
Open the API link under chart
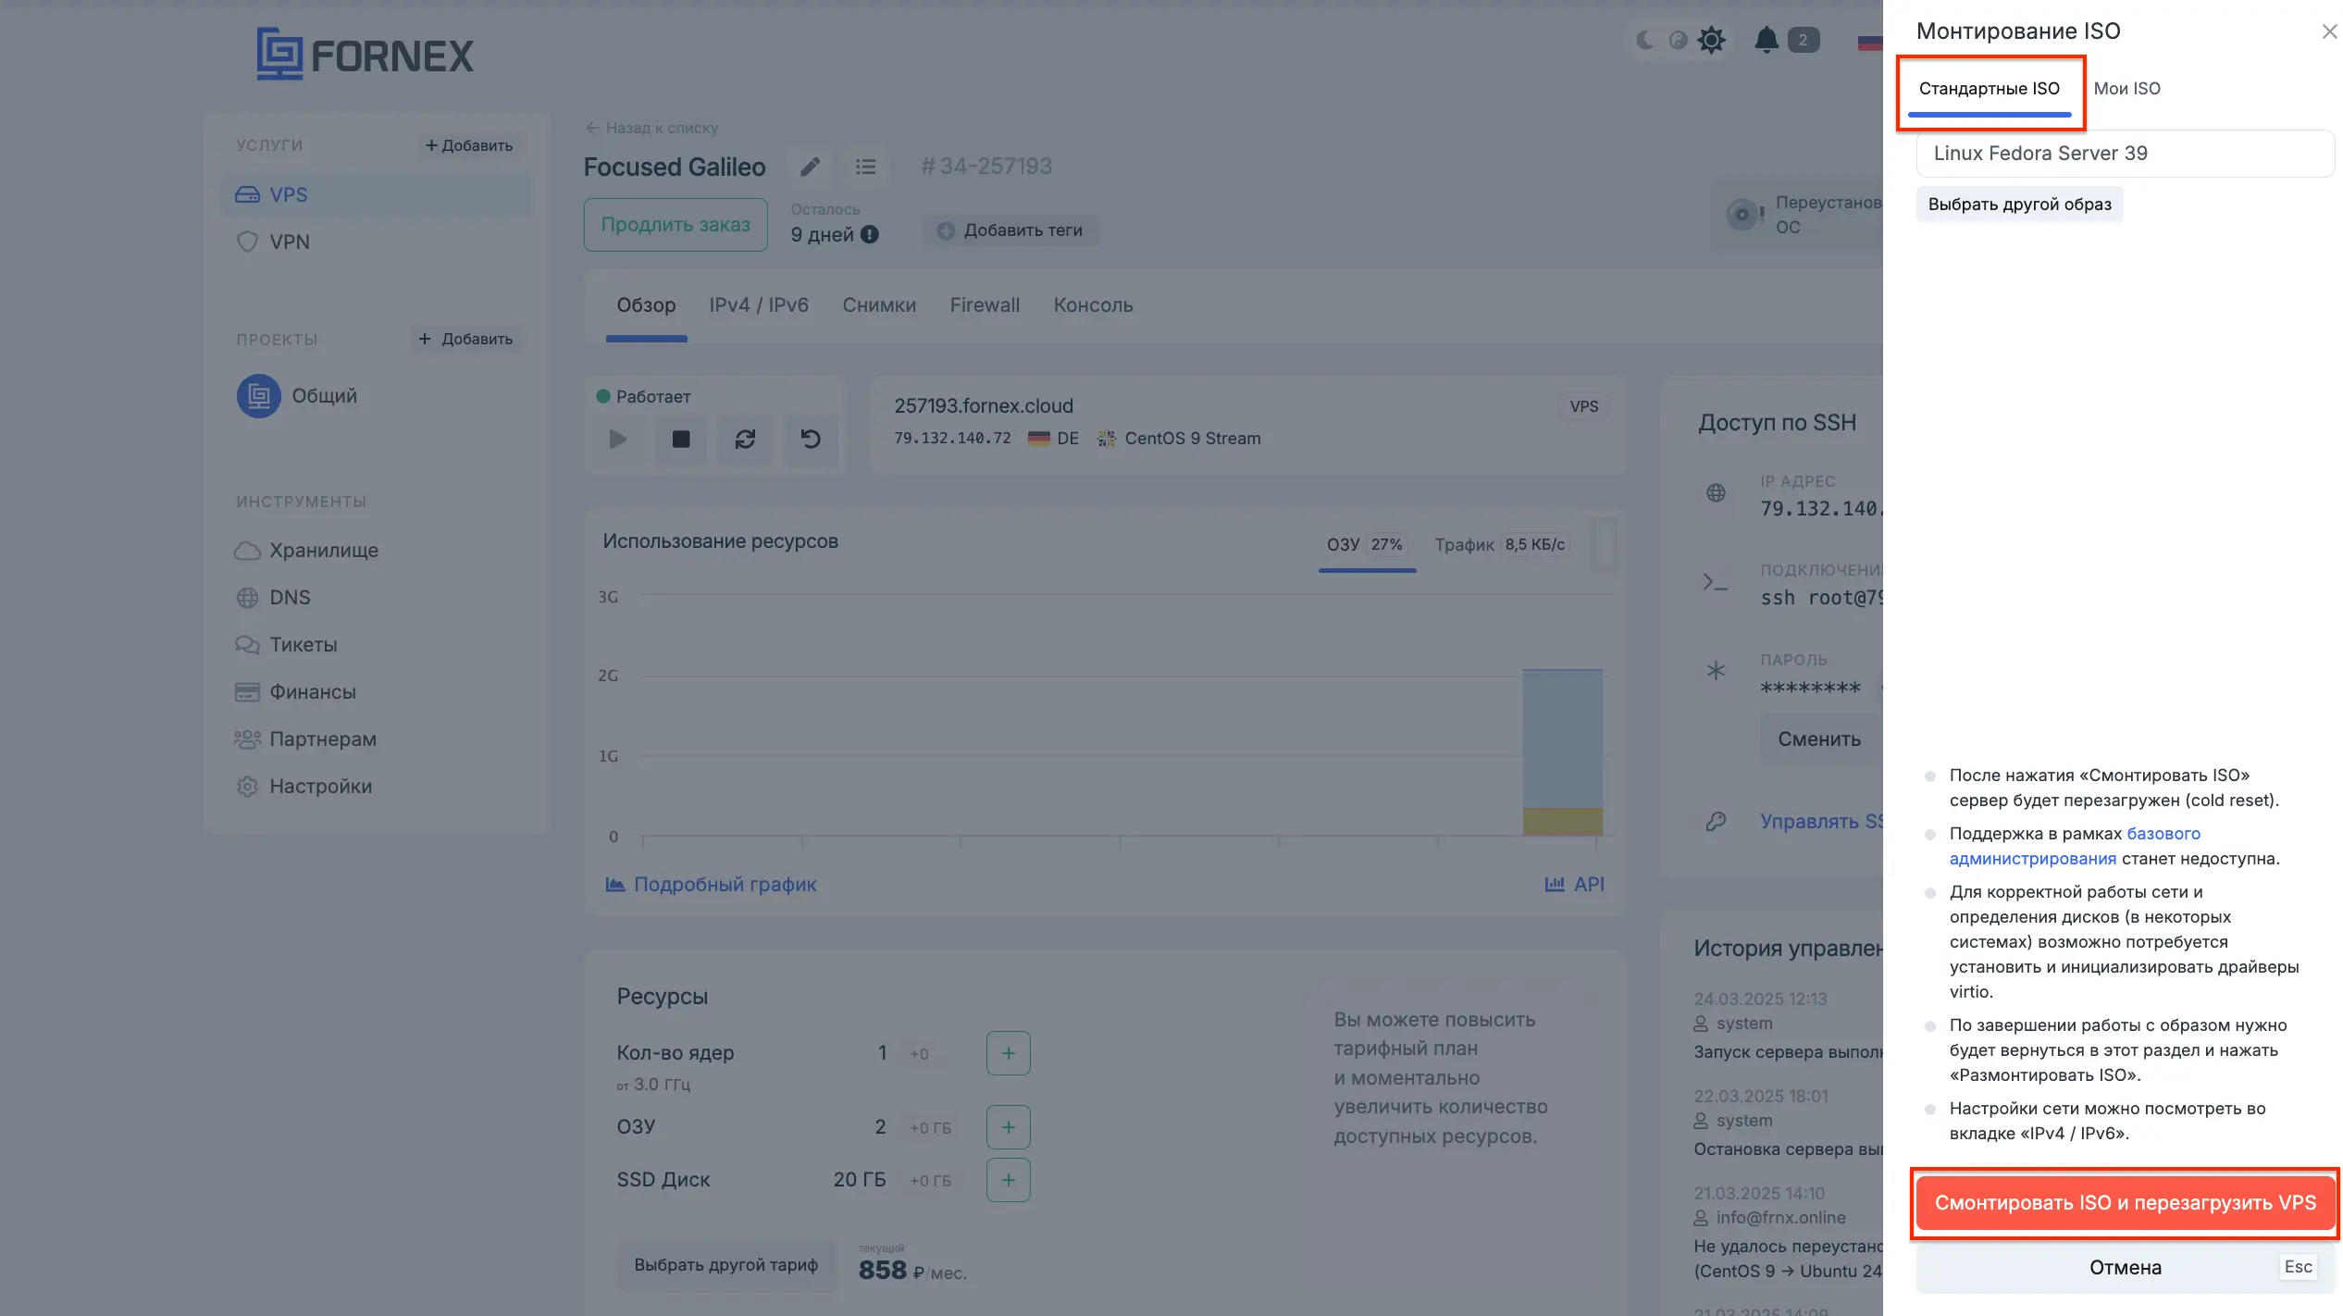pyautogui.click(x=1575, y=885)
